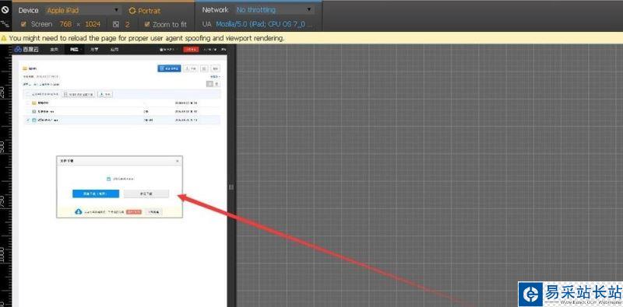Open the fourth tab in Baidu header
623x307 pixels.
114,50
